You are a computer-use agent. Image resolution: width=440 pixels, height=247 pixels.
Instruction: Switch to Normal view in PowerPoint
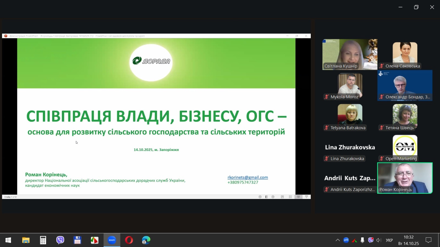click(282, 197)
